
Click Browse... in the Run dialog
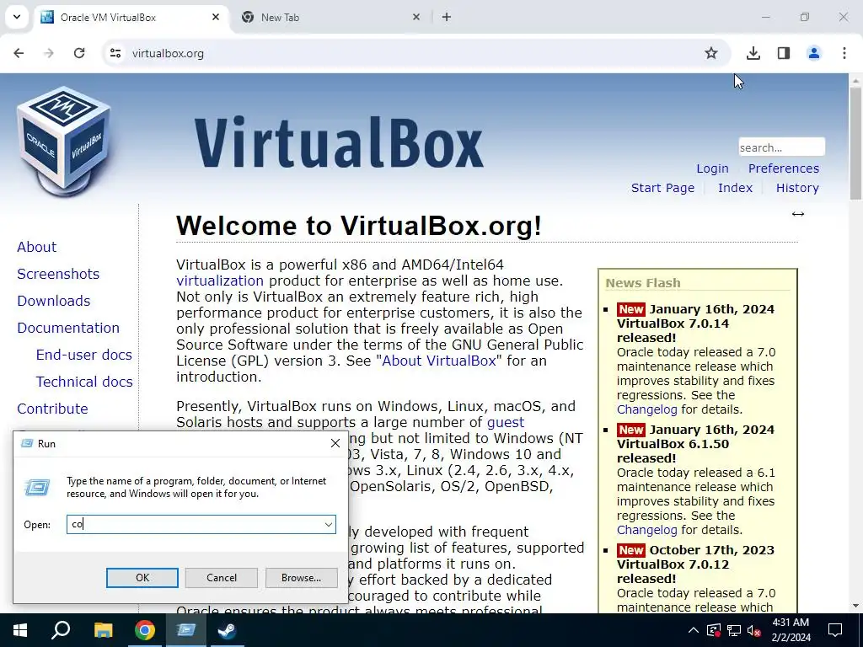[x=301, y=578]
